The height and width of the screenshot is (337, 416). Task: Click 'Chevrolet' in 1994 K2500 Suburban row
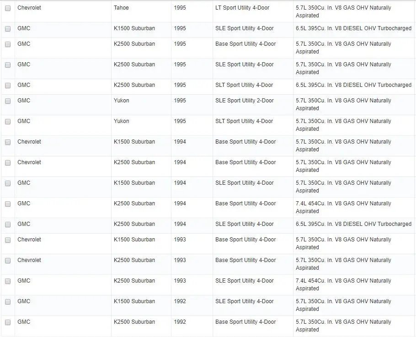(29, 162)
